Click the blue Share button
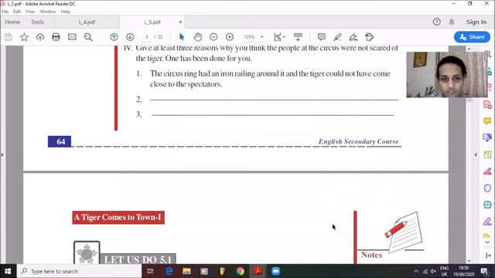This screenshot has height=278, width=495. (472, 37)
